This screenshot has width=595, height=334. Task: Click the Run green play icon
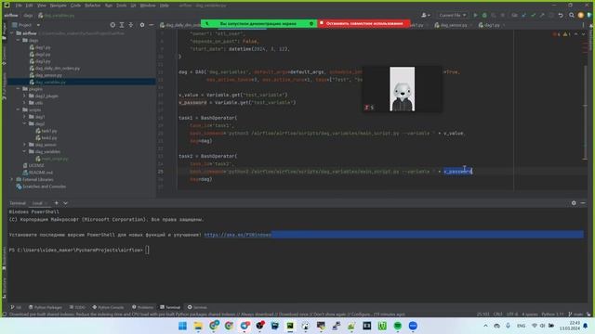(x=475, y=15)
